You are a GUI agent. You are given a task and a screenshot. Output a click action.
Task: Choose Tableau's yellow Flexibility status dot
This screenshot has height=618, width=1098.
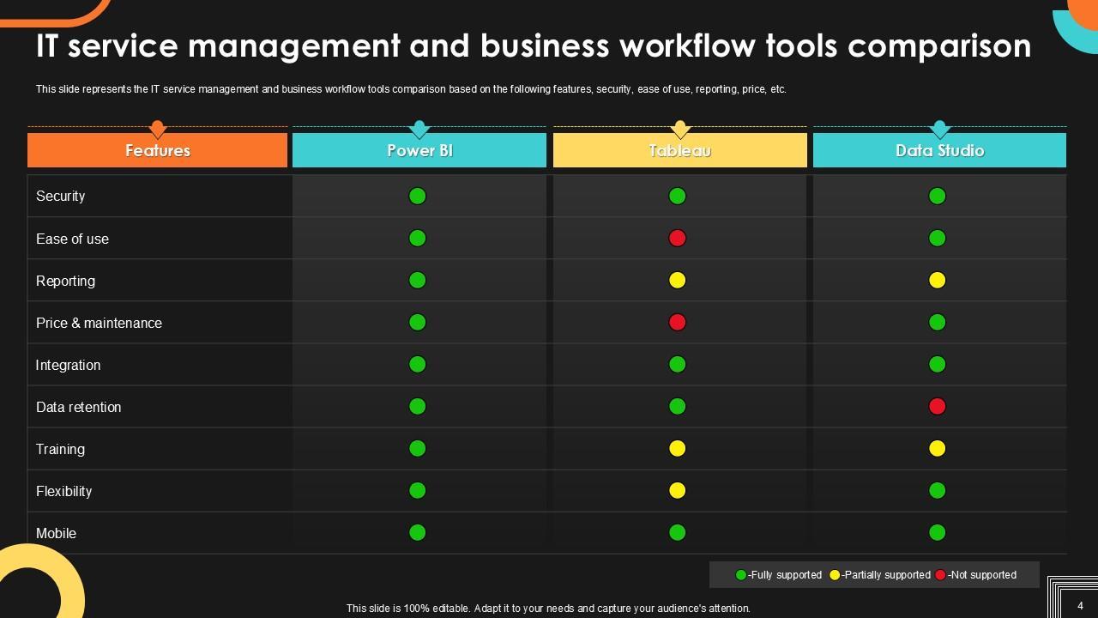tap(677, 491)
